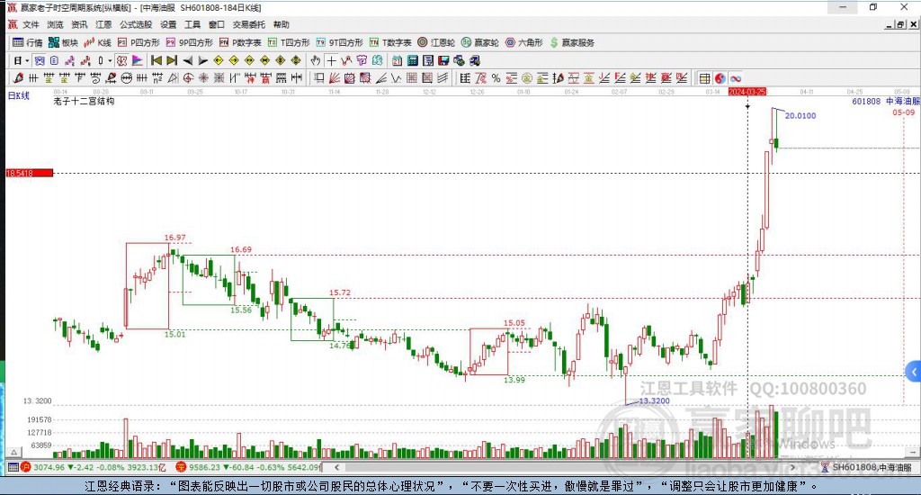Open the 窗口 menu
Screen dimensions: 921x495
(217, 24)
